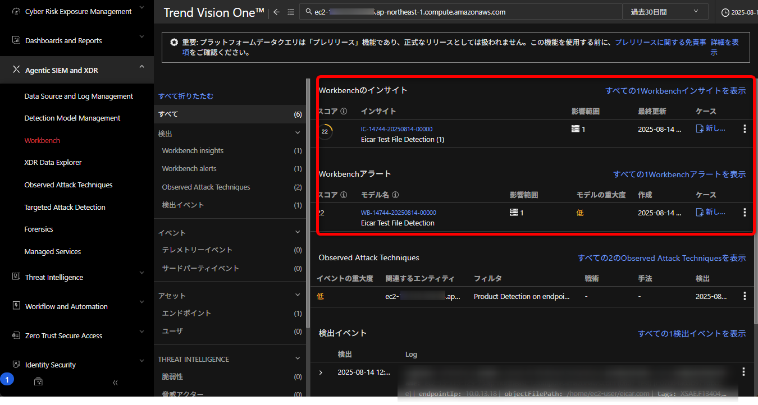
Task: Click score info icon in Workbench alerts header
Action: pos(344,195)
